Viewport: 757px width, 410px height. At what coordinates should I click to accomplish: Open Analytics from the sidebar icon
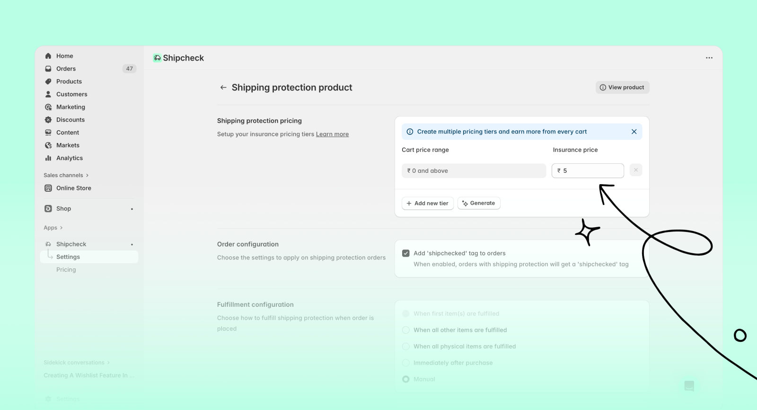[49, 158]
